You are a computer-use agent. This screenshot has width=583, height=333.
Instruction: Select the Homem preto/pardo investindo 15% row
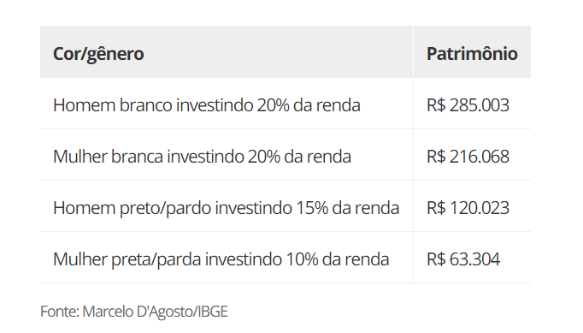pos(286,206)
